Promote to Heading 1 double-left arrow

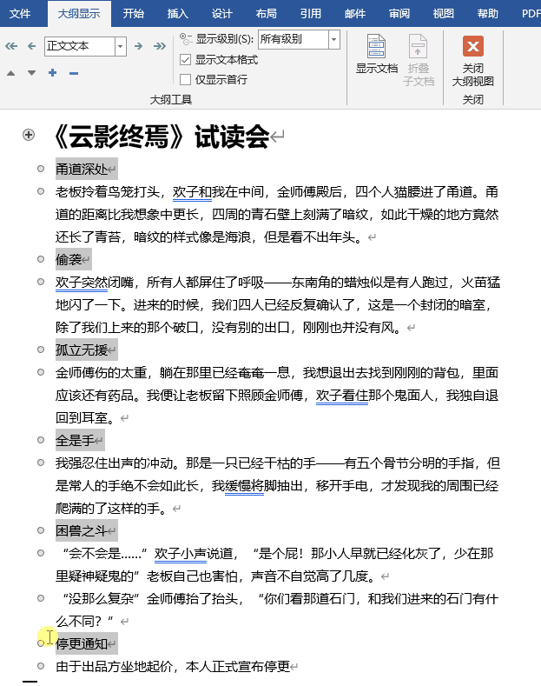click(11, 46)
